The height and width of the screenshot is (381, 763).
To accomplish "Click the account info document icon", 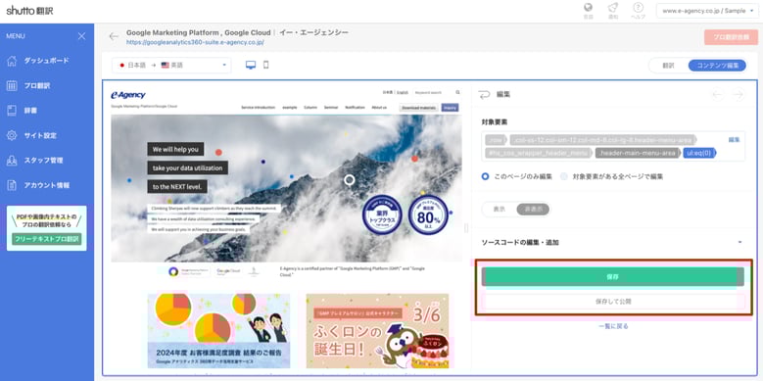I will [12, 185].
